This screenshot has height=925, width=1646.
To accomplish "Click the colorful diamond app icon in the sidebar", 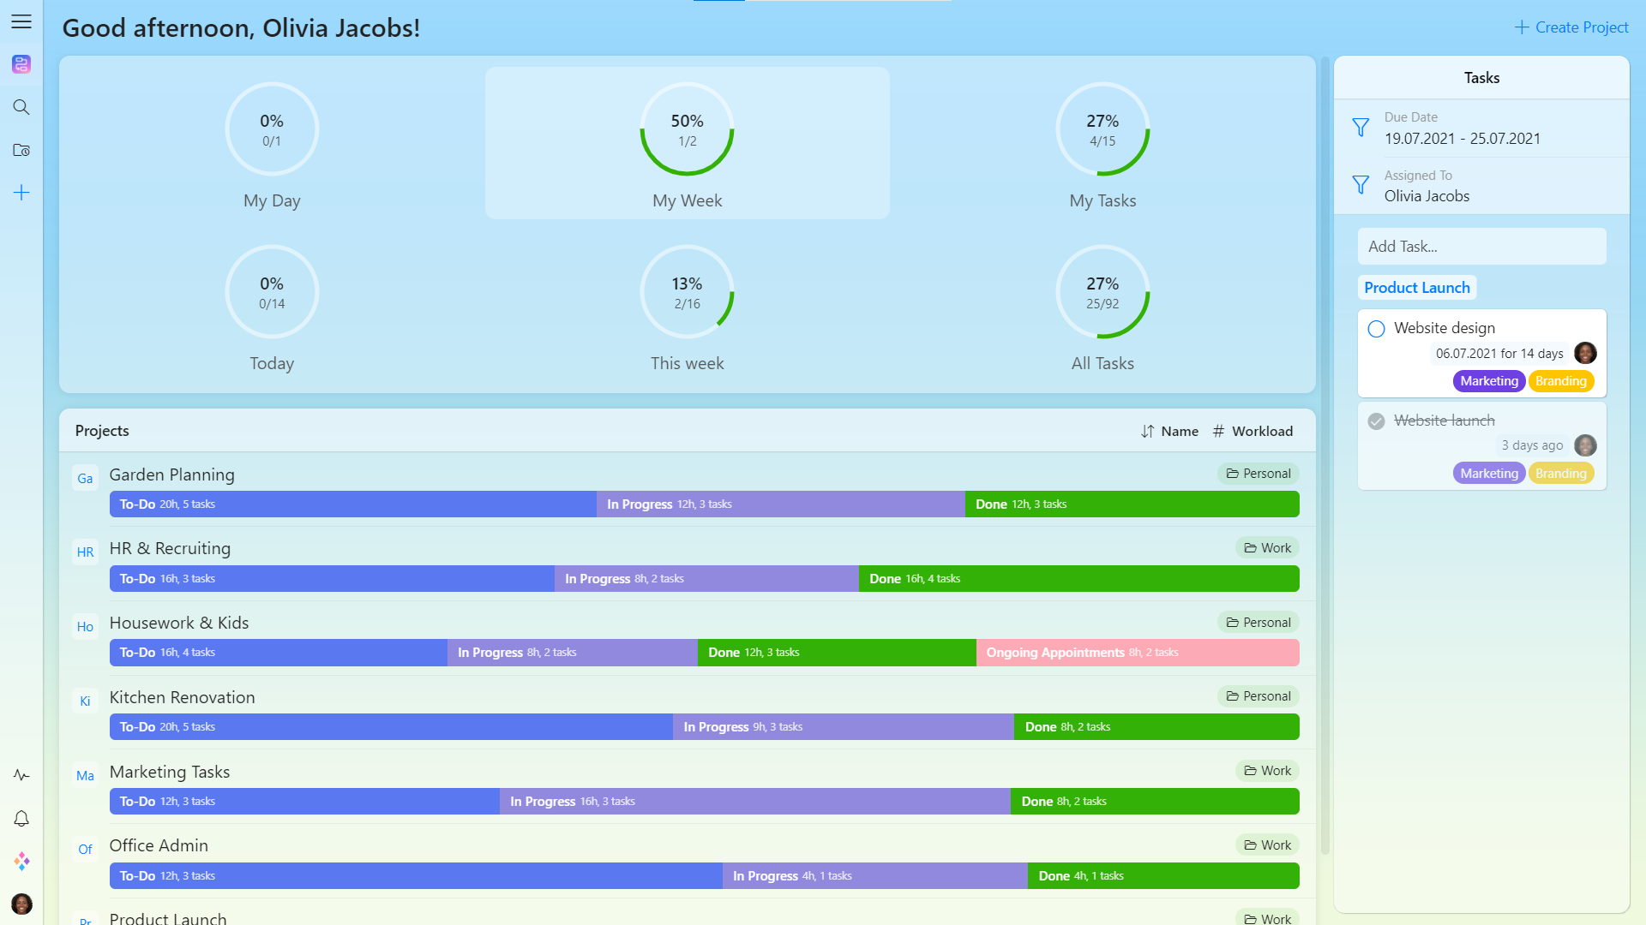I will (21, 861).
